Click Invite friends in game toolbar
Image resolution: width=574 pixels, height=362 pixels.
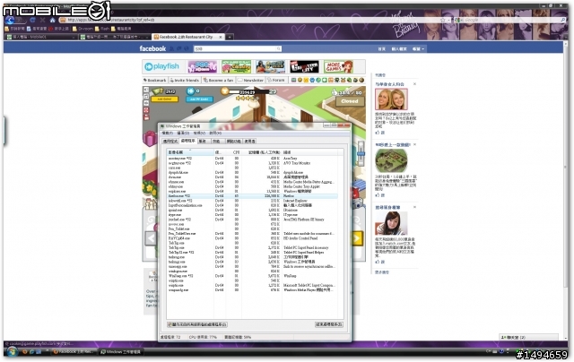click(185, 80)
